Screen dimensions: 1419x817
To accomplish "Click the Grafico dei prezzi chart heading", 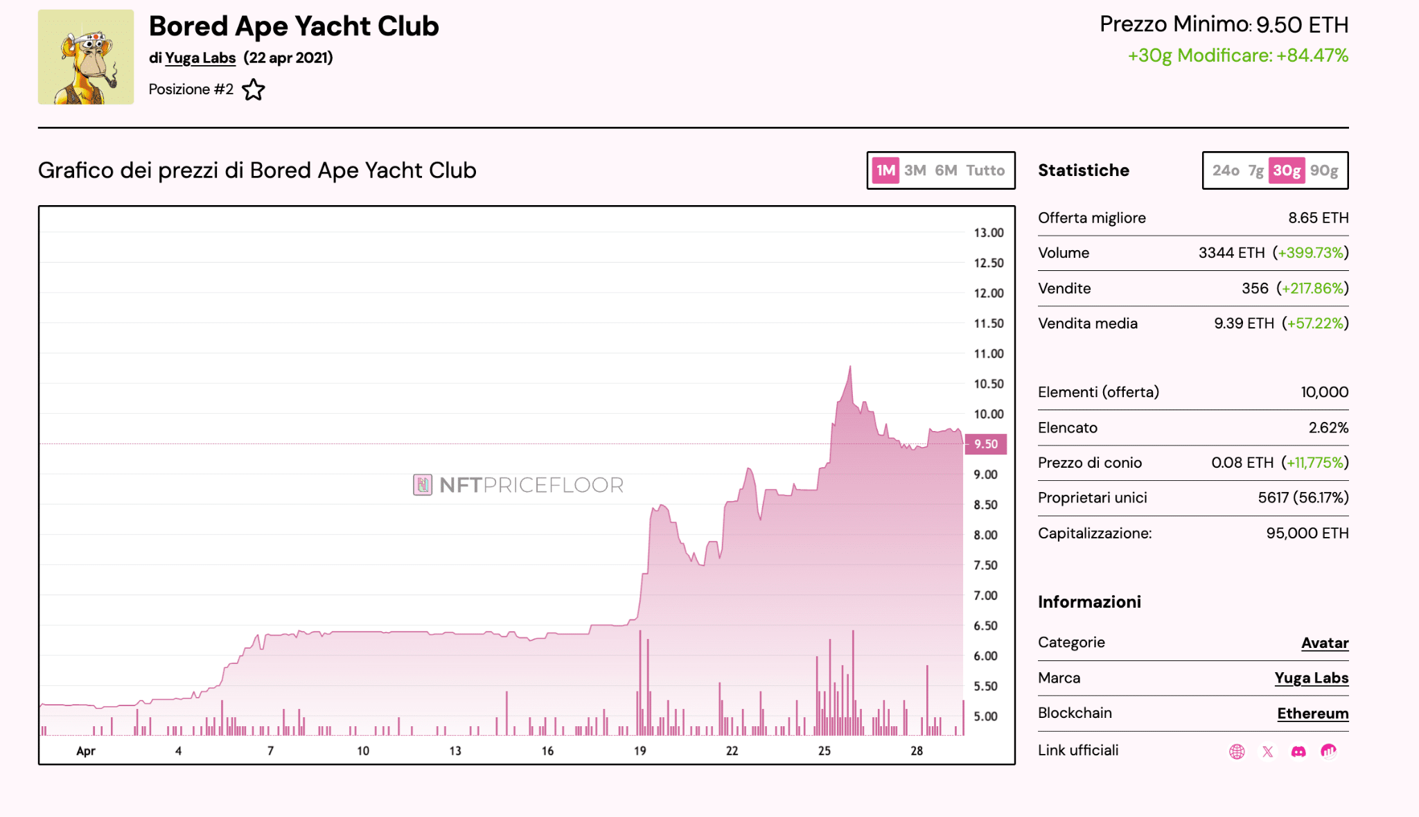I will click(257, 170).
